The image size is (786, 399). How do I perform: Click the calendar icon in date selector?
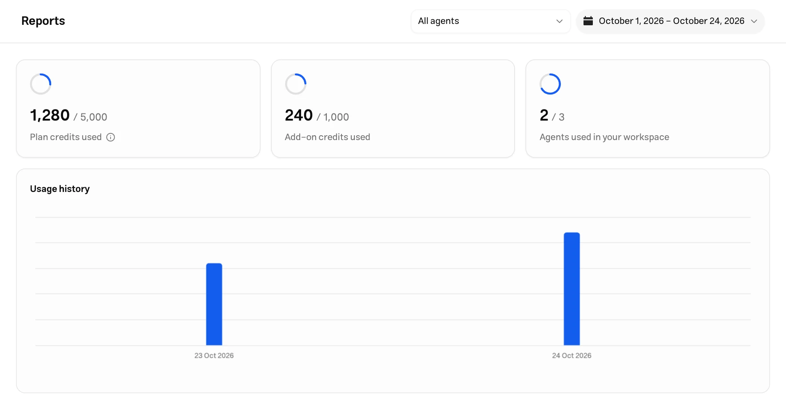588,21
